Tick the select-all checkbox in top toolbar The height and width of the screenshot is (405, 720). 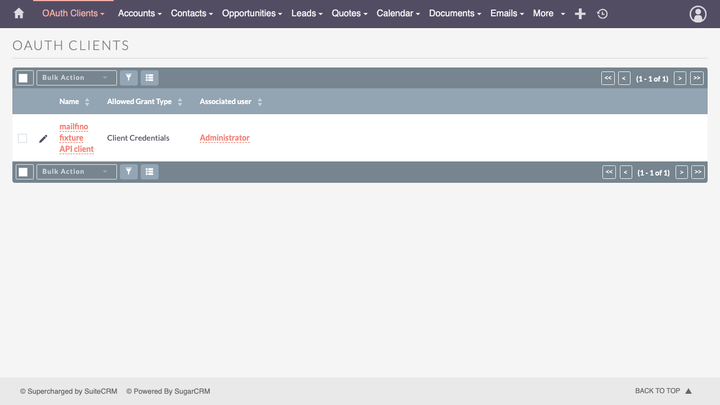click(23, 78)
